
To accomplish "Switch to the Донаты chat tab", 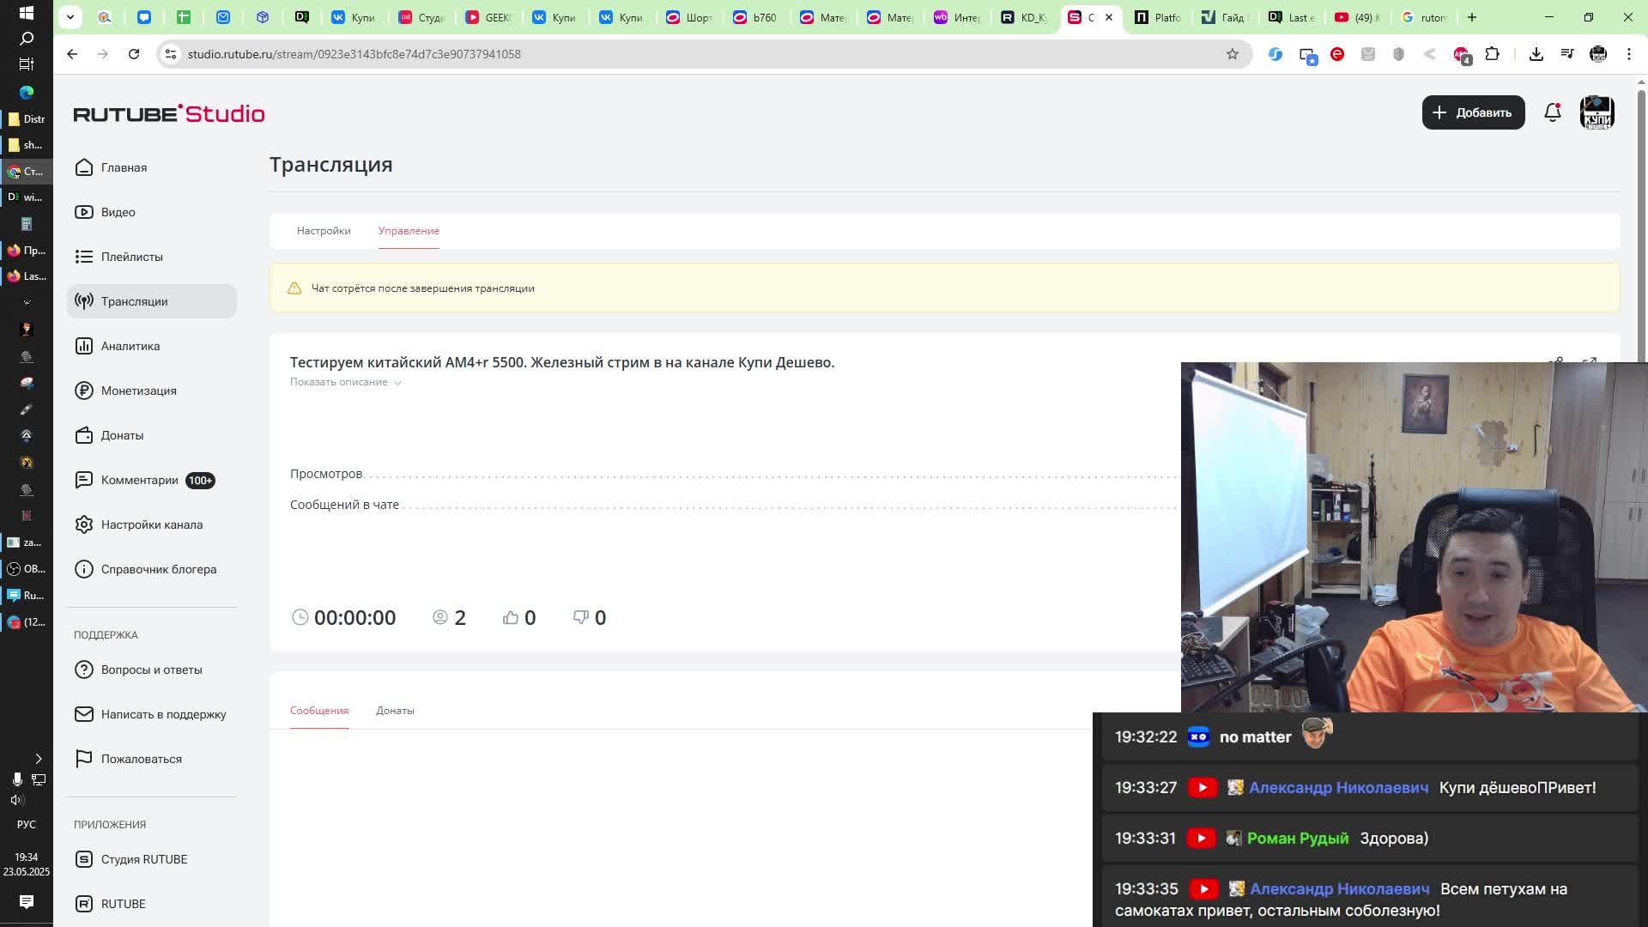I will point(395,711).
